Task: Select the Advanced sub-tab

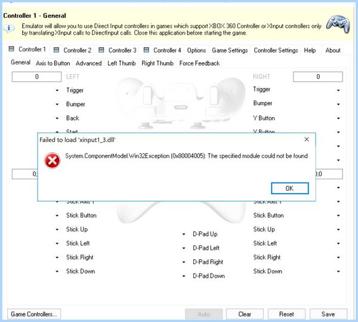Action: (x=88, y=63)
